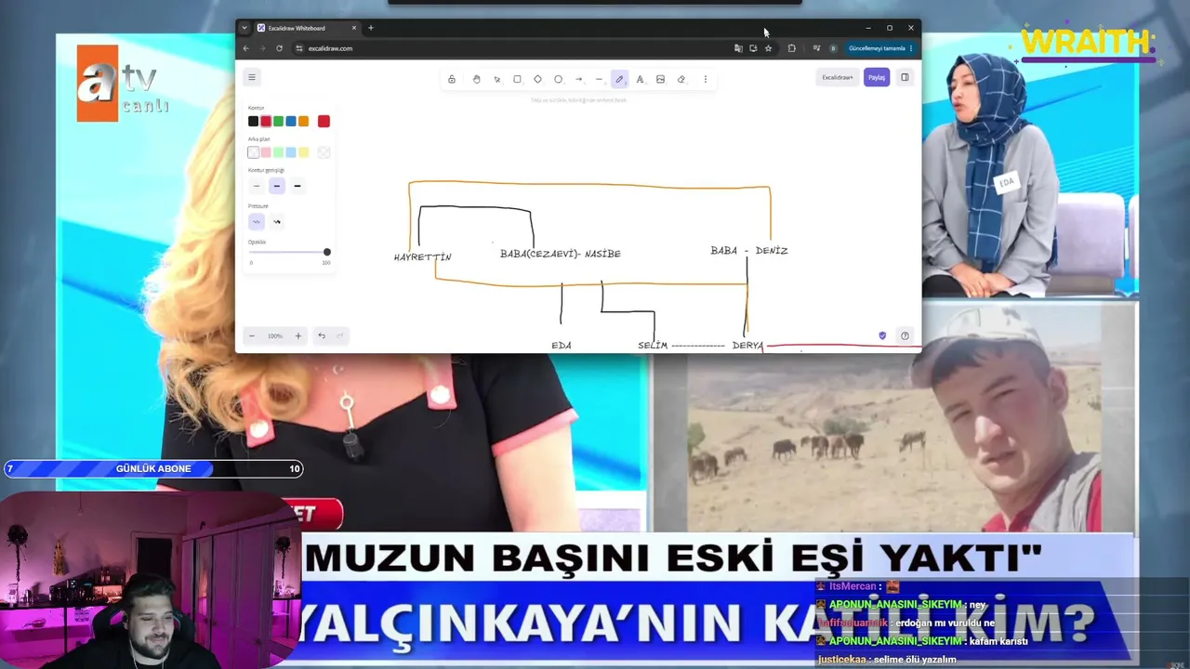Redo the last undone action
This screenshot has height=669, width=1190.
[340, 335]
